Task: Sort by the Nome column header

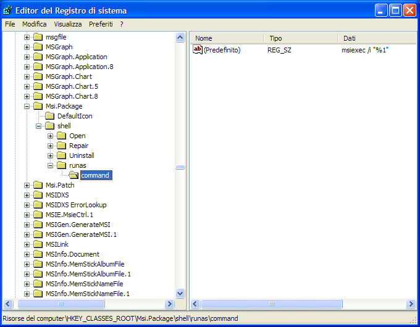Action: click(227, 38)
